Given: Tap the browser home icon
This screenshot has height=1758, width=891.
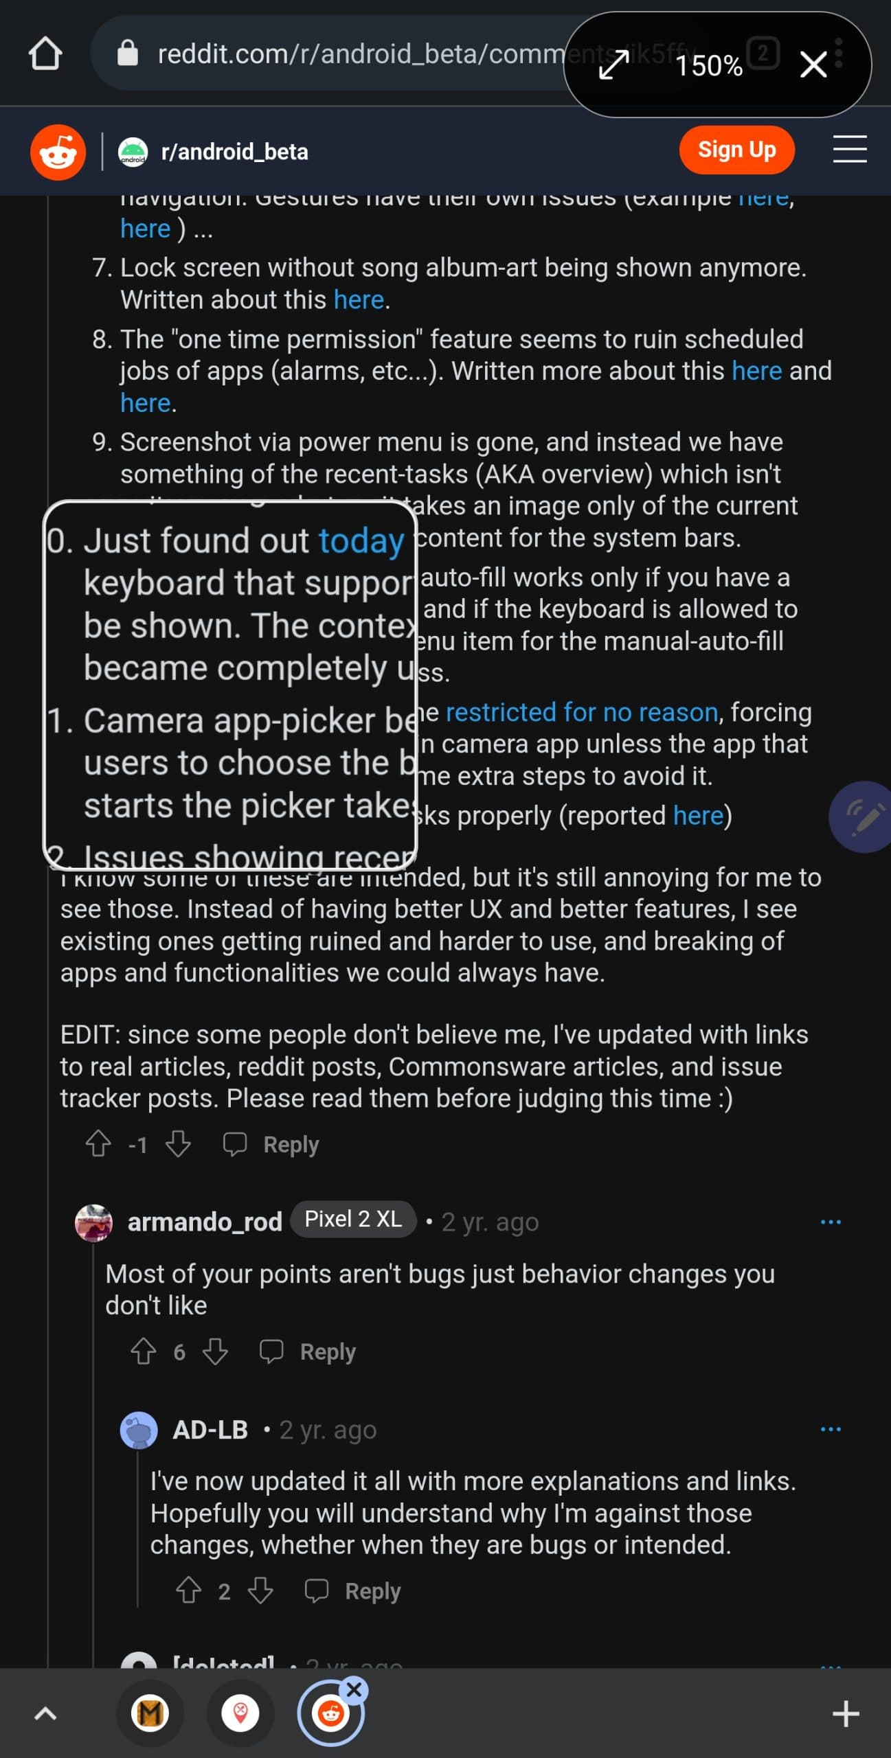Looking at the screenshot, I should pos(45,54).
